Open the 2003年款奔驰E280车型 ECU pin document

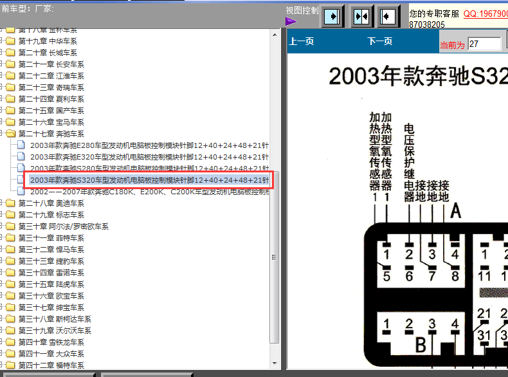pos(149,145)
